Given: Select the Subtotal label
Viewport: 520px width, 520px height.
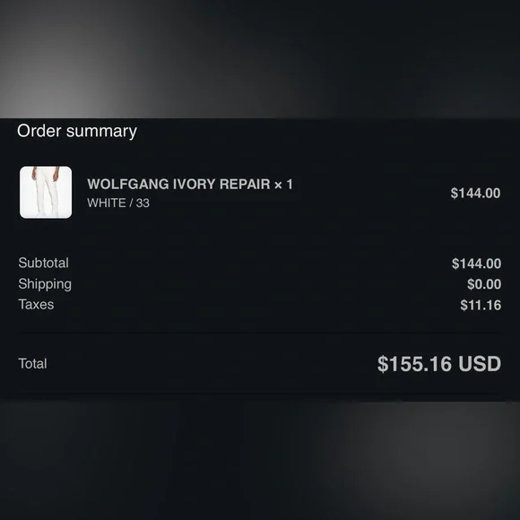Looking at the screenshot, I should (x=43, y=263).
